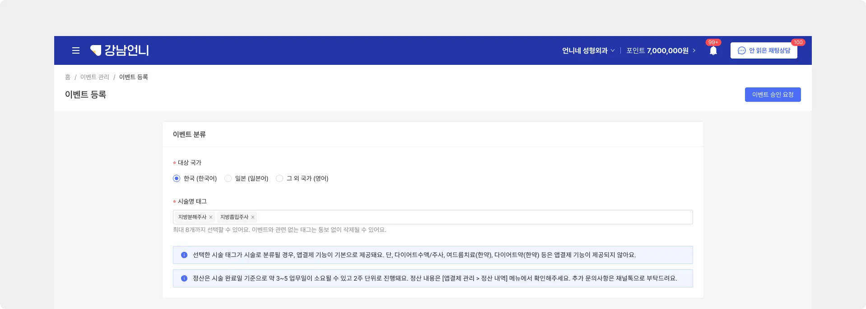Expand the 언니네 성형외과 hospital dropdown

[588, 50]
